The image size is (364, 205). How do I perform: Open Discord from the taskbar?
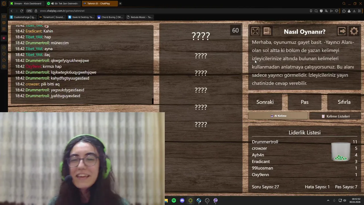tap(182, 200)
